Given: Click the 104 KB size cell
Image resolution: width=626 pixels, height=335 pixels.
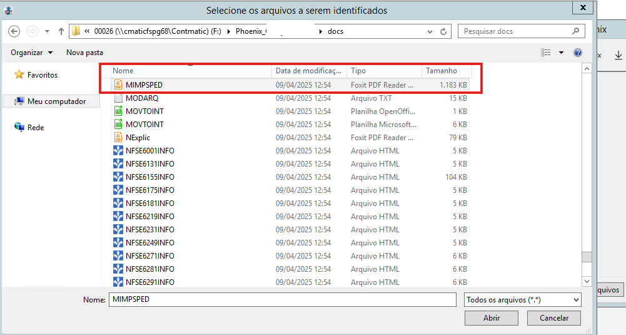Looking at the screenshot, I should pos(456,177).
